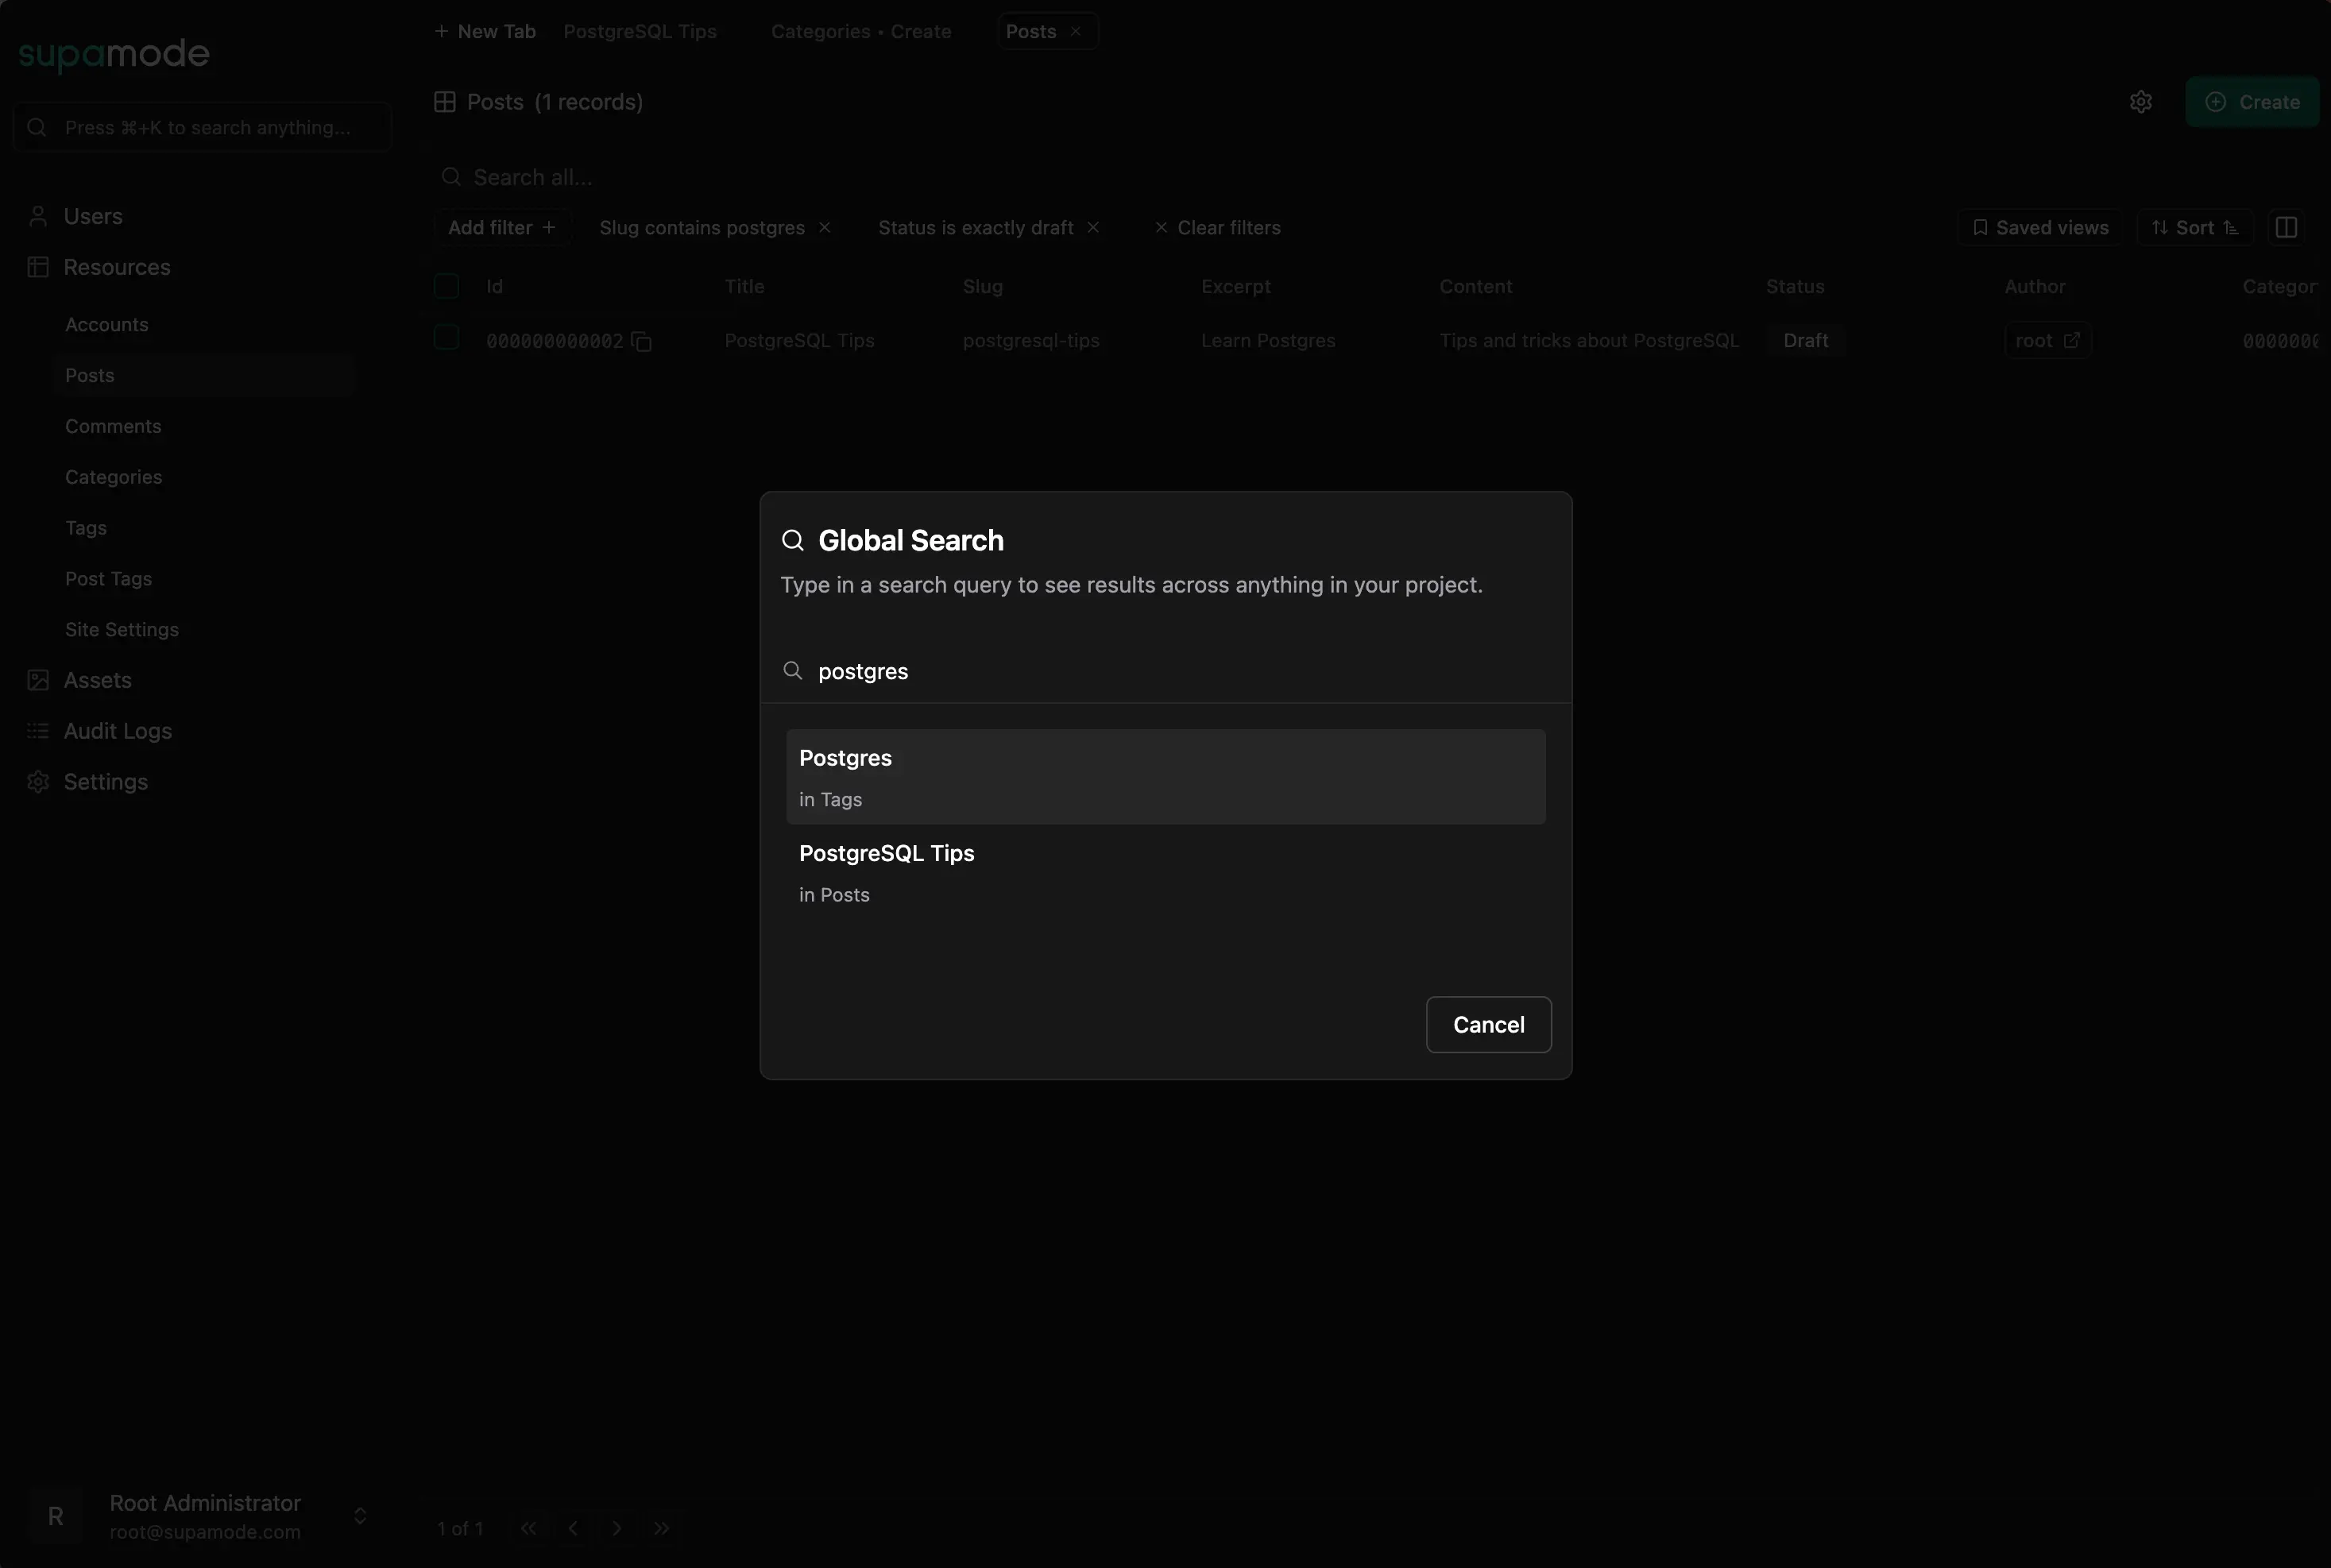Screen dimensions: 2331x1568
Task: Expand the Root Administrator account menu
Action: pyautogui.click(x=361, y=1516)
